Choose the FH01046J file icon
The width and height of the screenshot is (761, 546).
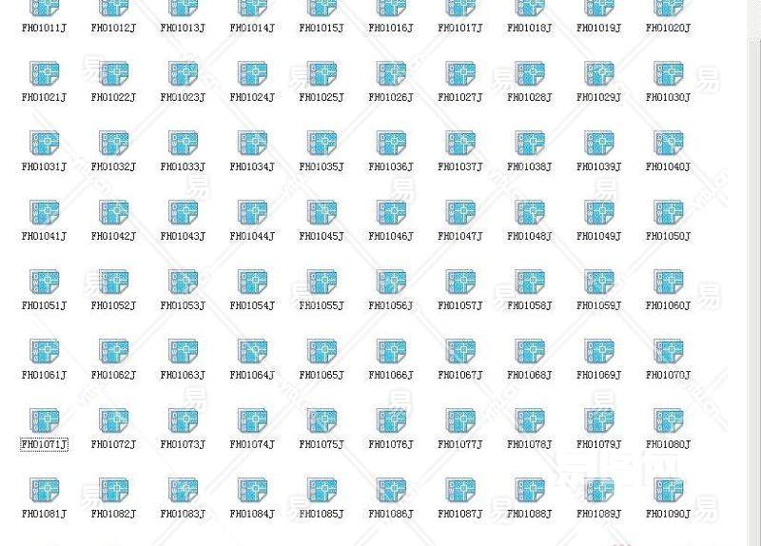pos(391,212)
